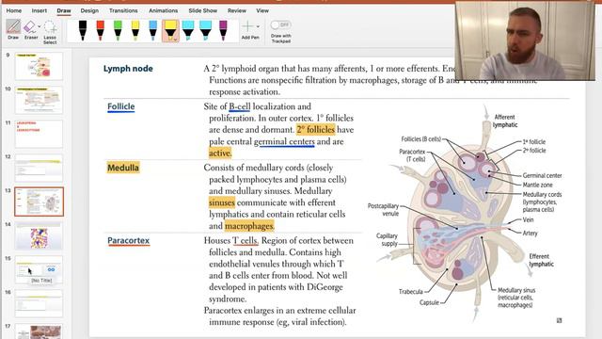Select slide 11 Leukopenia thumbnail
This screenshot has width=602, height=339.
pyautogui.click(x=39, y=134)
